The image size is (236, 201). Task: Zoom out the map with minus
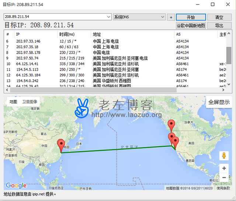click(x=224, y=177)
